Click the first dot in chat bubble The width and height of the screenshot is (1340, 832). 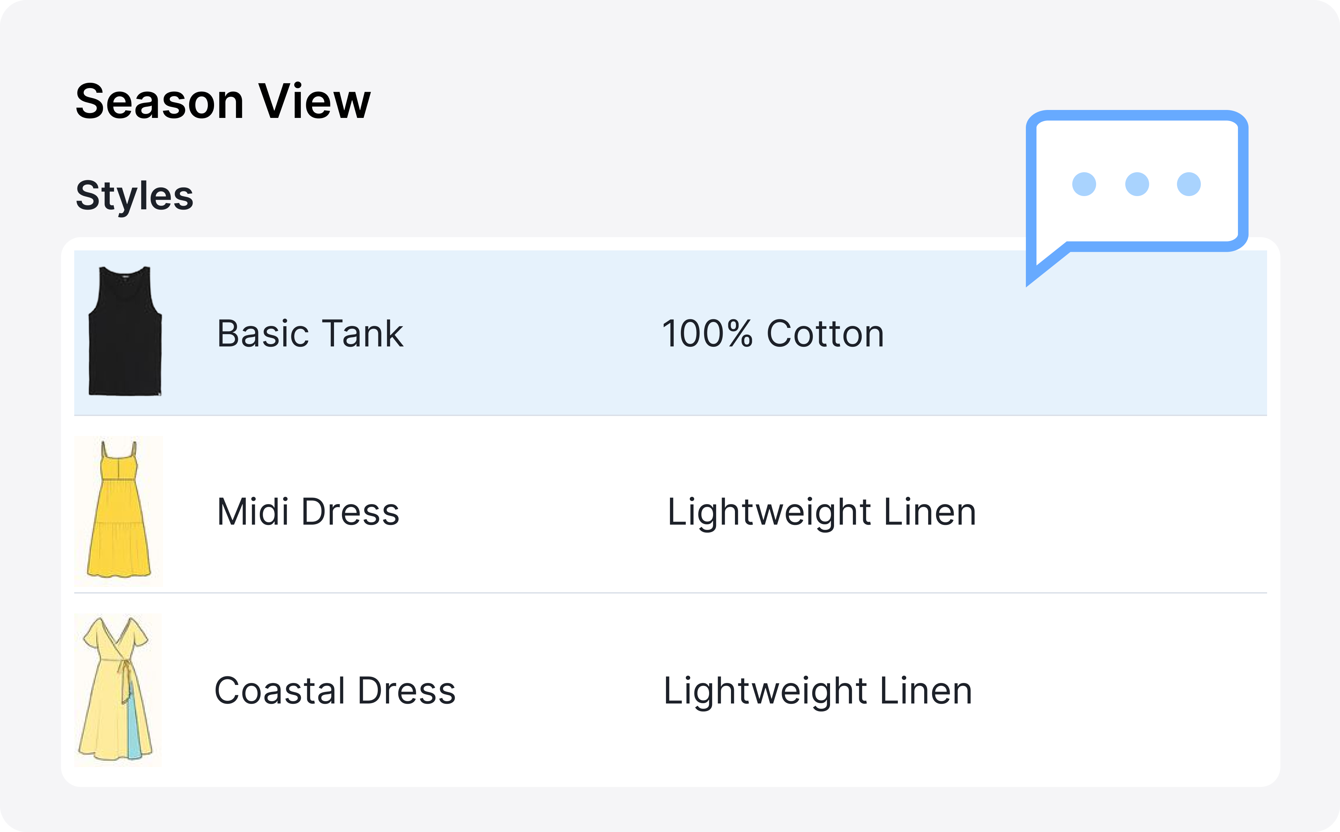1084,184
